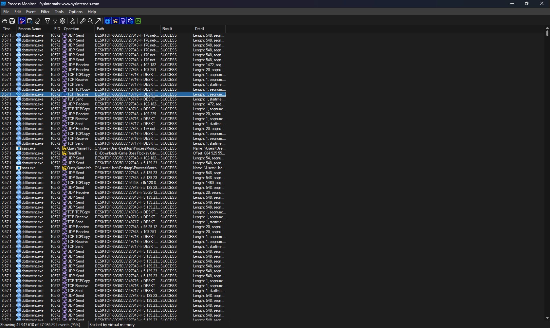Toggle Show Registry Activity filter
The width and height of the screenshot is (550, 328).
(x=108, y=21)
